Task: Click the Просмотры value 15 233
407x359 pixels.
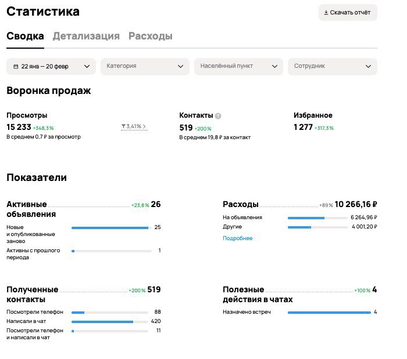Action: point(19,127)
